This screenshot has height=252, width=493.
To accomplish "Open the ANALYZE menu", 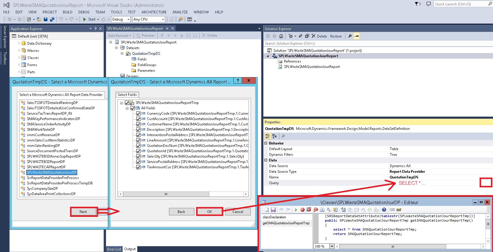I will (180, 12).
